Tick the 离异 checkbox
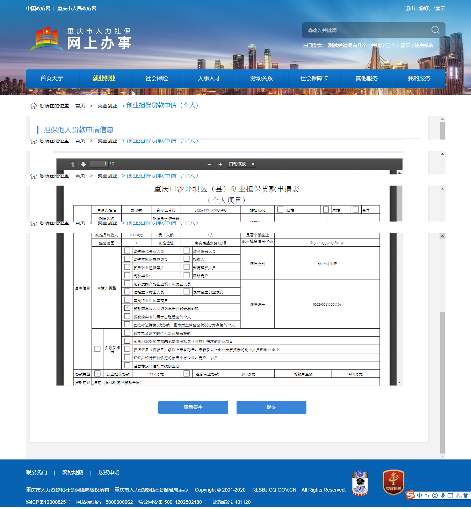This screenshot has width=471, height=509. 356,210
